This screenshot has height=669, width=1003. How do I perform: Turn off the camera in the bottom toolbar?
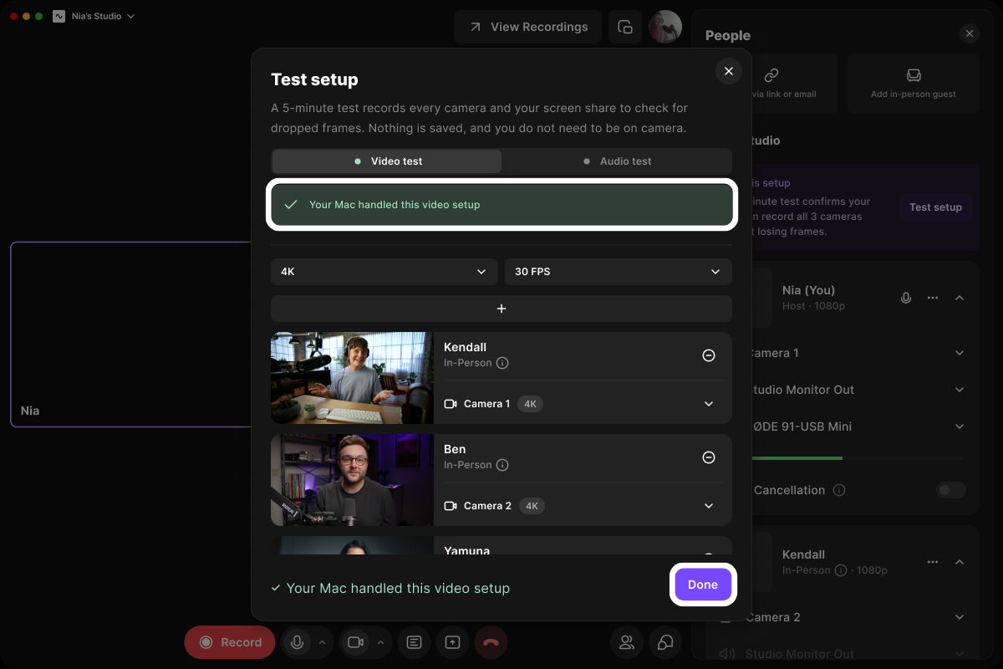[355, 642]
